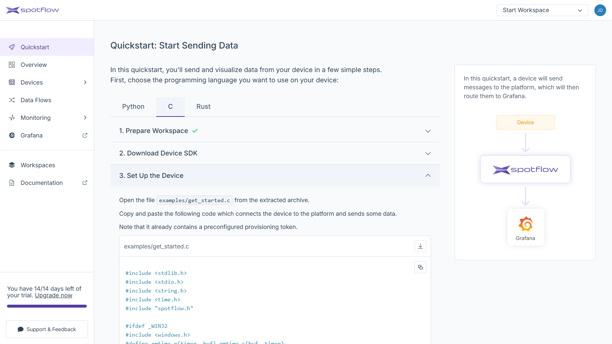Screen dimensions: 612x344
Task: Click the Grafana sidebar icon
Action: coord(12,135)
